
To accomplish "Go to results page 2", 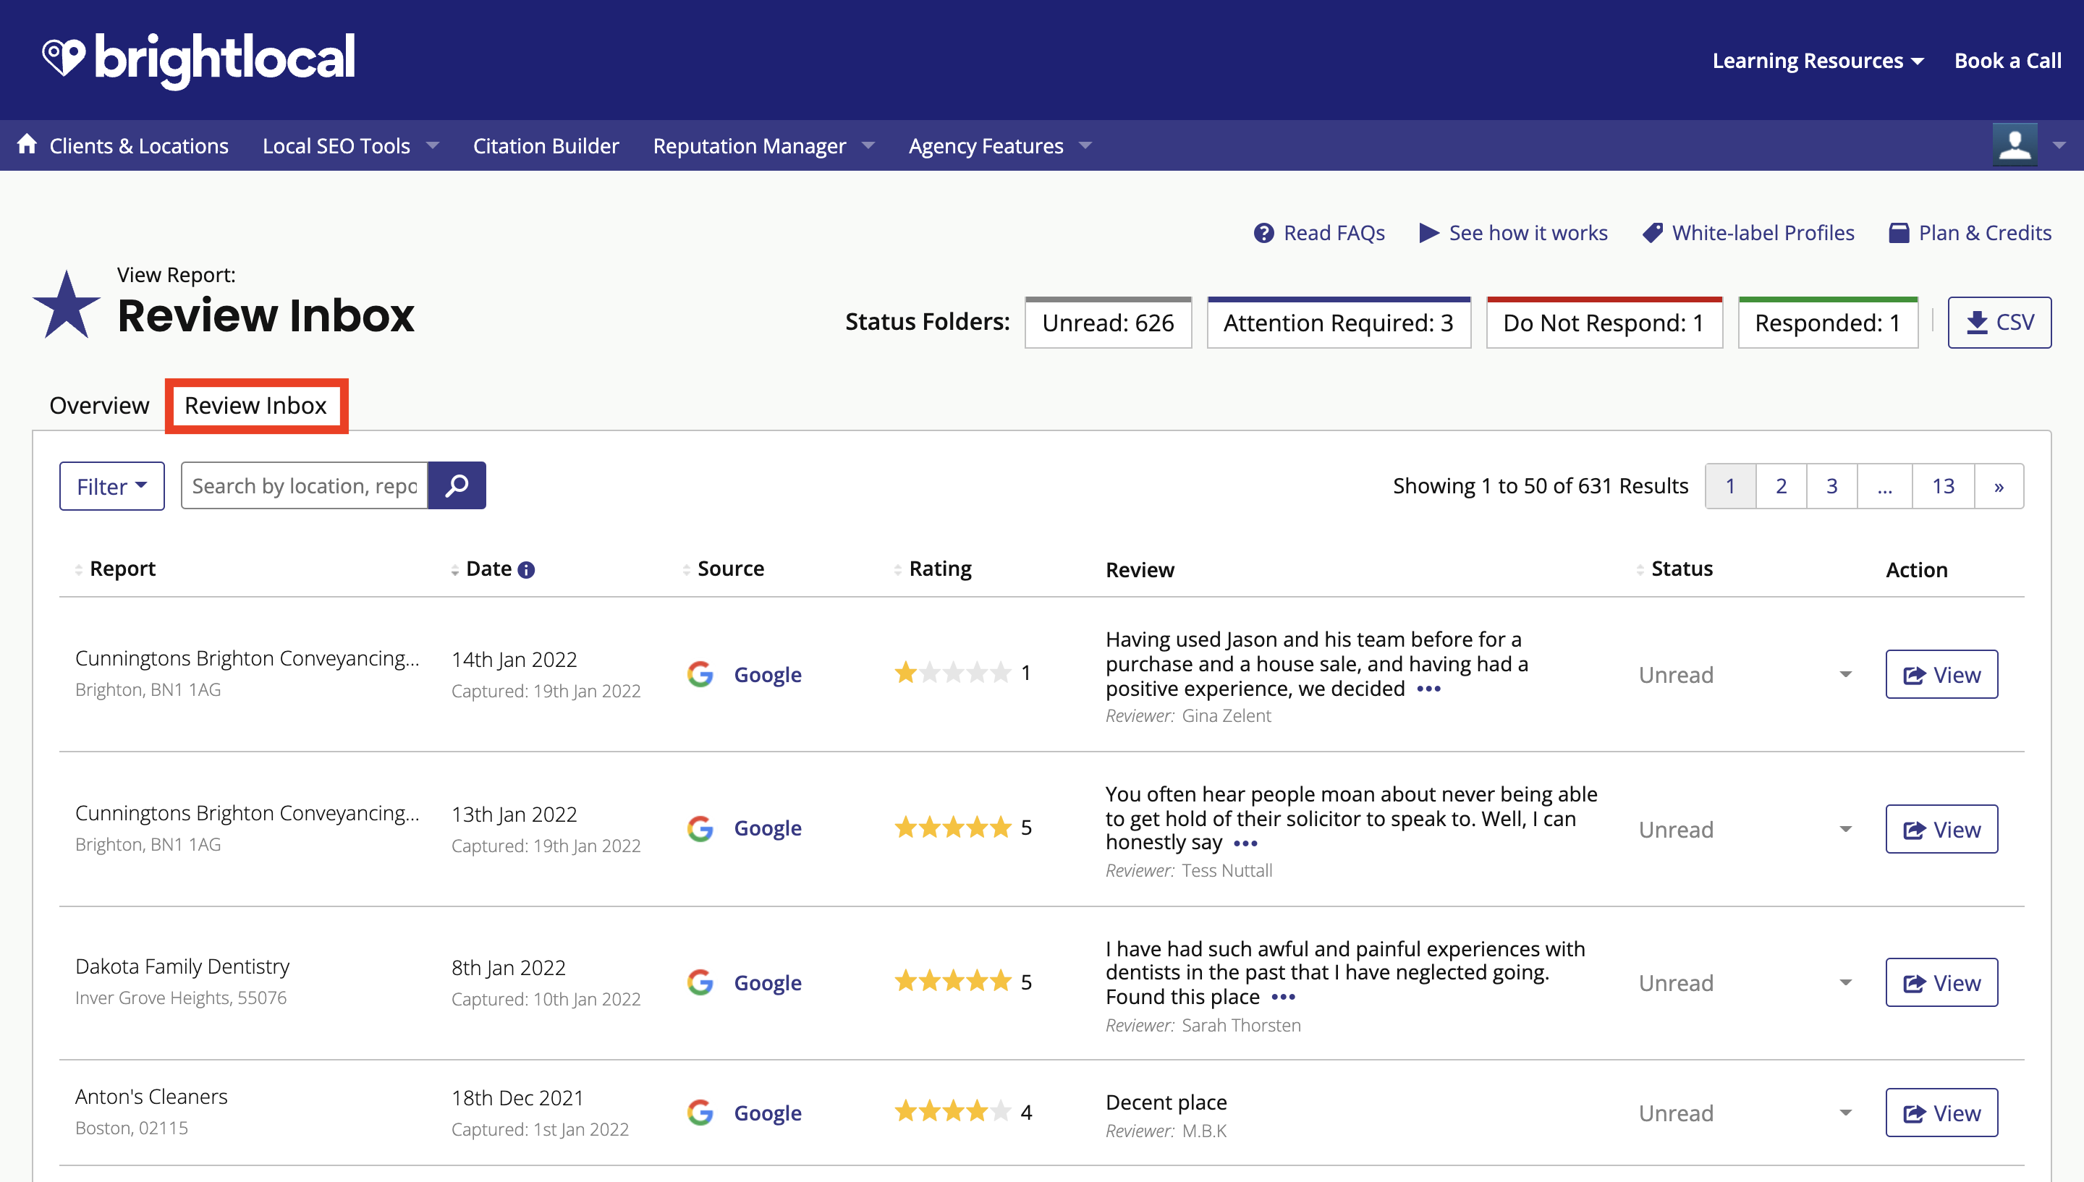I will point(1780,485).
